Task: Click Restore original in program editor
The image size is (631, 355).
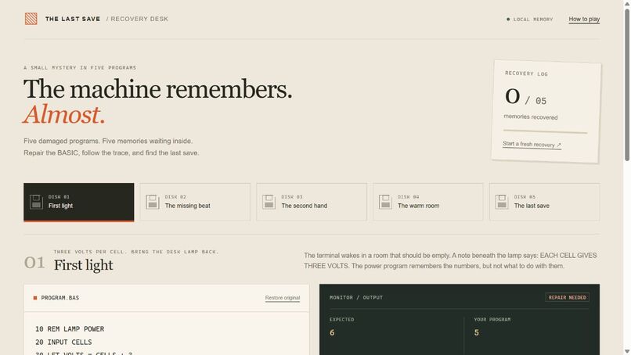Action: click(x=282, y=298)
